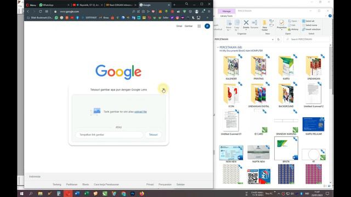Close the Google Lens upload dialog

click(163, 89)
